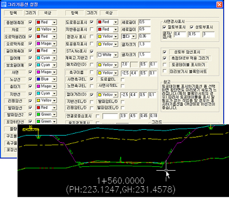Open the 매치라인(D) Yellow color dropdown
The width and height of the screenshot is (229, 198).
(116, 65)
